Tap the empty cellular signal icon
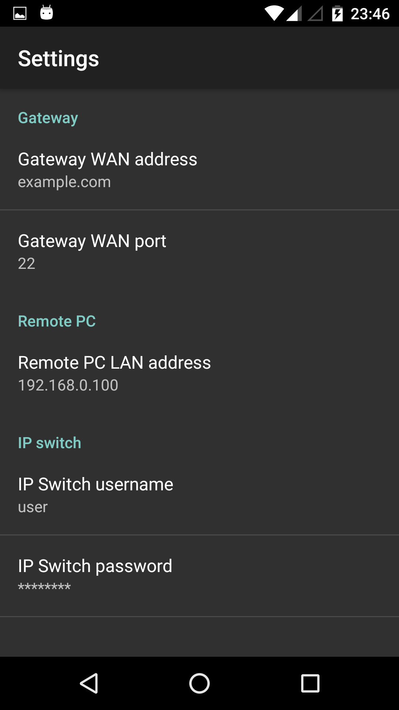The width and height of the screenshot is (399, 710). (x=315, y=14)
